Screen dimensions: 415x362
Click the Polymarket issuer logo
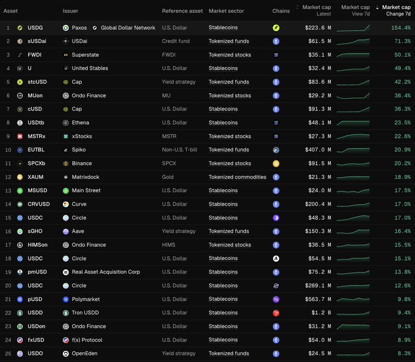(x=66, y=300)
